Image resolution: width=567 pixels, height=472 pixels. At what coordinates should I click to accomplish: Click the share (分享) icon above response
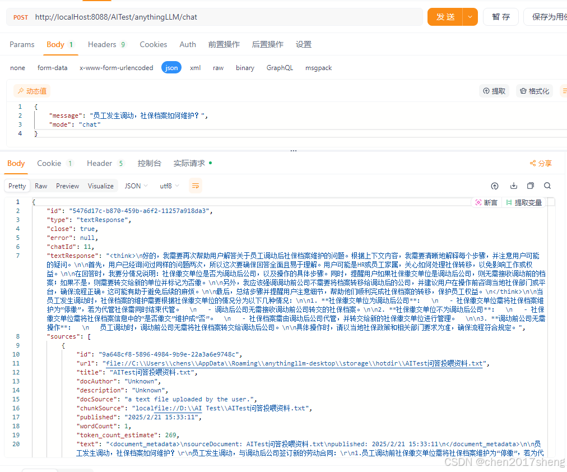[x=540, y=163]
